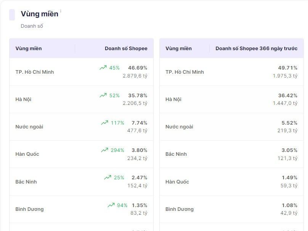308x231 pixels.
Task: Select TP. Hồ Chí Minh in the current Doanh số Shopee table
Action: [35, 72]
